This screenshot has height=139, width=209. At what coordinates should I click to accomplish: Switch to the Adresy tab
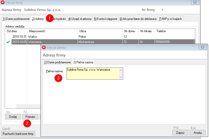(x=38, y=19)
